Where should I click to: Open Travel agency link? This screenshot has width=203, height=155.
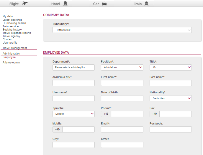(12, 36)
